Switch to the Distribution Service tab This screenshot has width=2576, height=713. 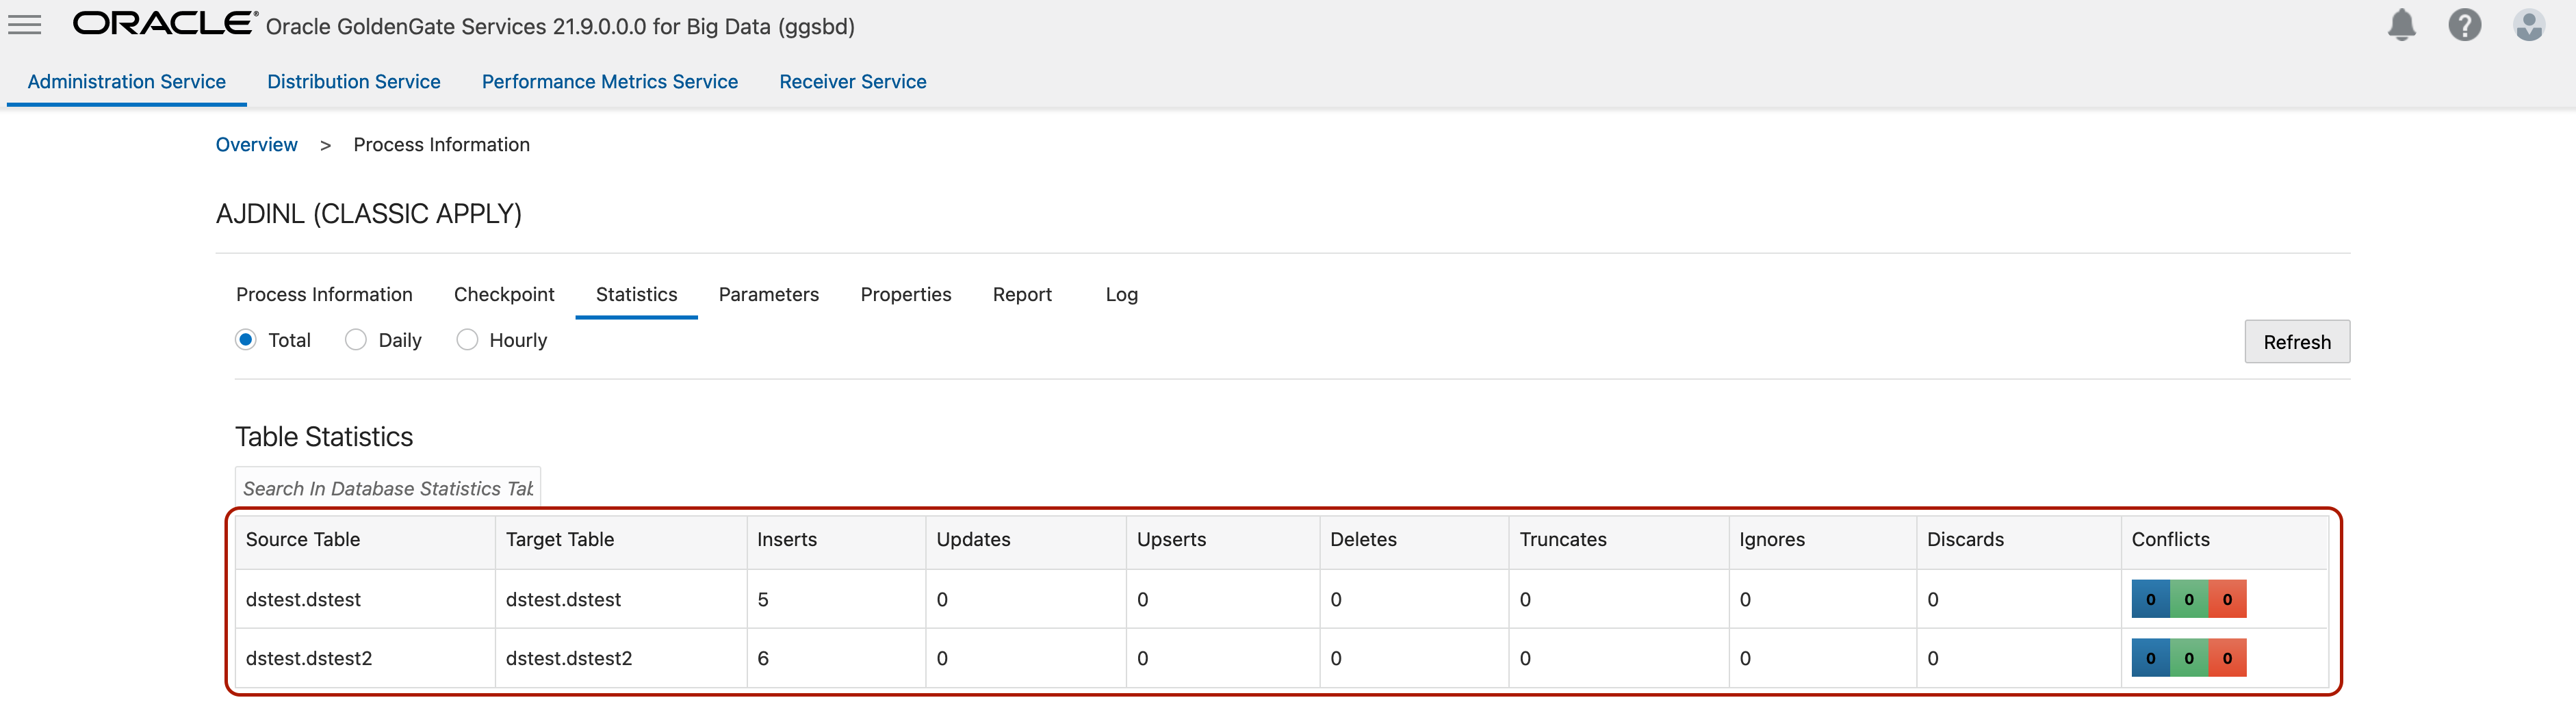point(353,82)
